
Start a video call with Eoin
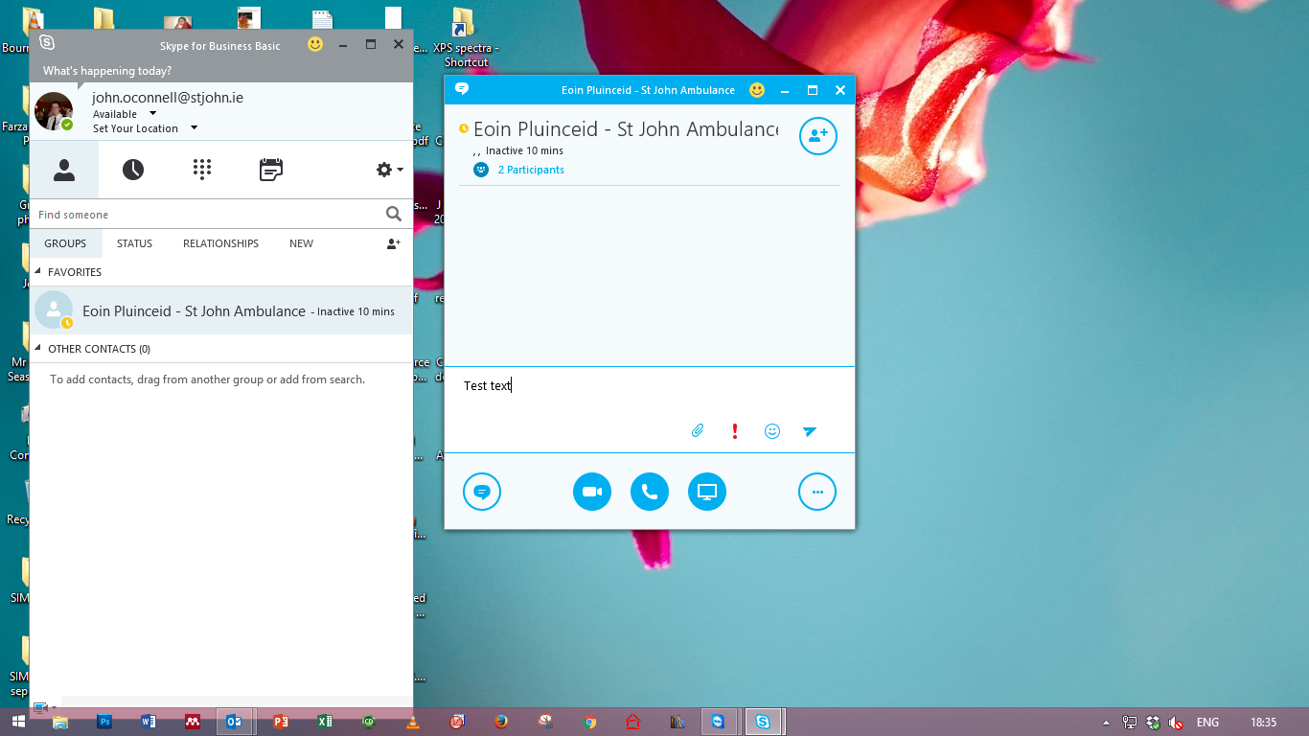pyautogui.click(x=592, y=493)
